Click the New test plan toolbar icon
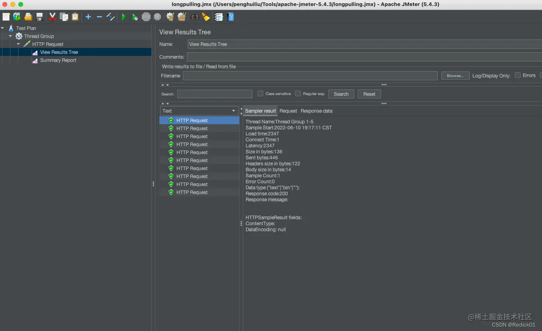Viewport: 542px width, 331px height. [6, 17]
